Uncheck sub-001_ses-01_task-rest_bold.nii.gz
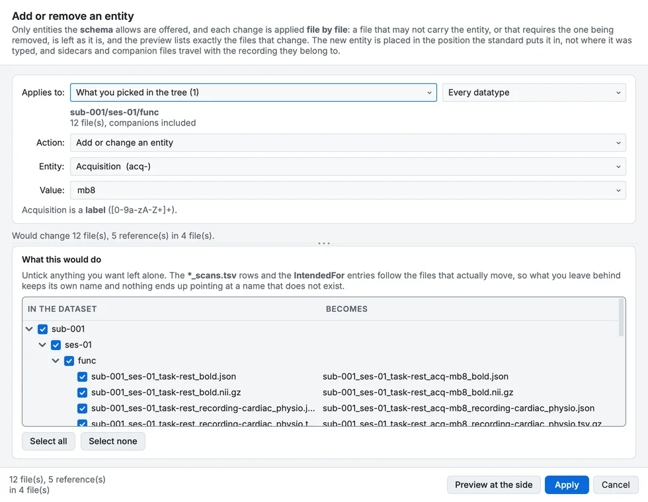648x502 pixels. tap(82, 392)
